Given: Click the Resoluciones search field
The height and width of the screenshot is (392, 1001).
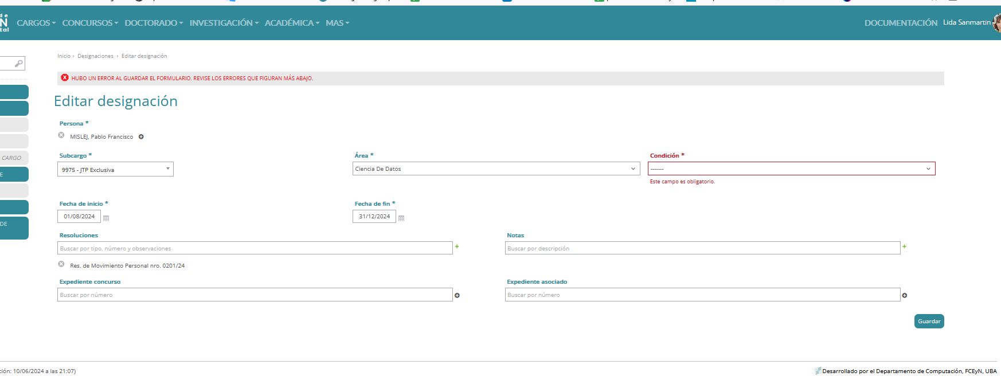Looking at the screenshot, I should click(x=255, y=248).
